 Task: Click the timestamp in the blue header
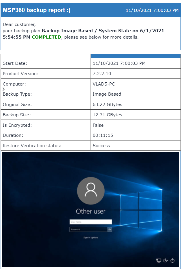click(x=152, y=10)
